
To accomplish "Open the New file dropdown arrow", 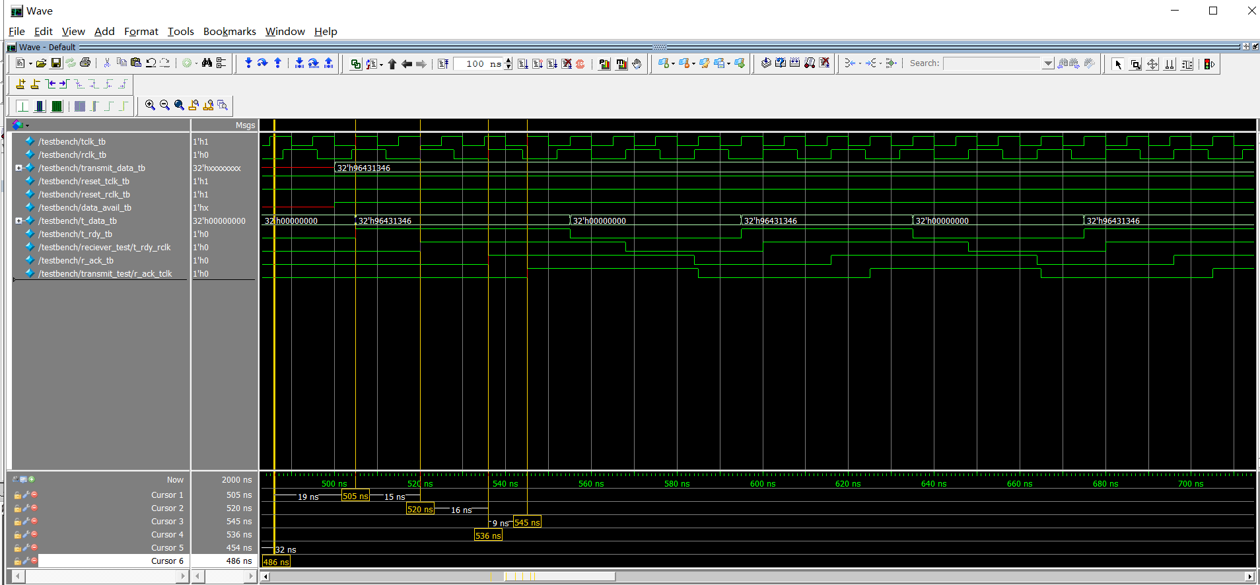I will coord(30,64).
